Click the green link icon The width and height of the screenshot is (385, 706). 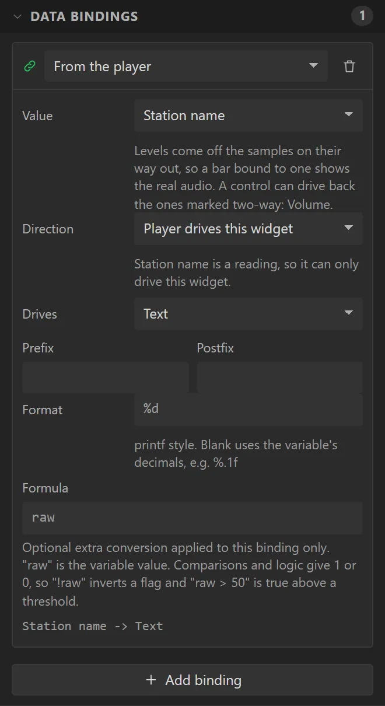(29, 67)
